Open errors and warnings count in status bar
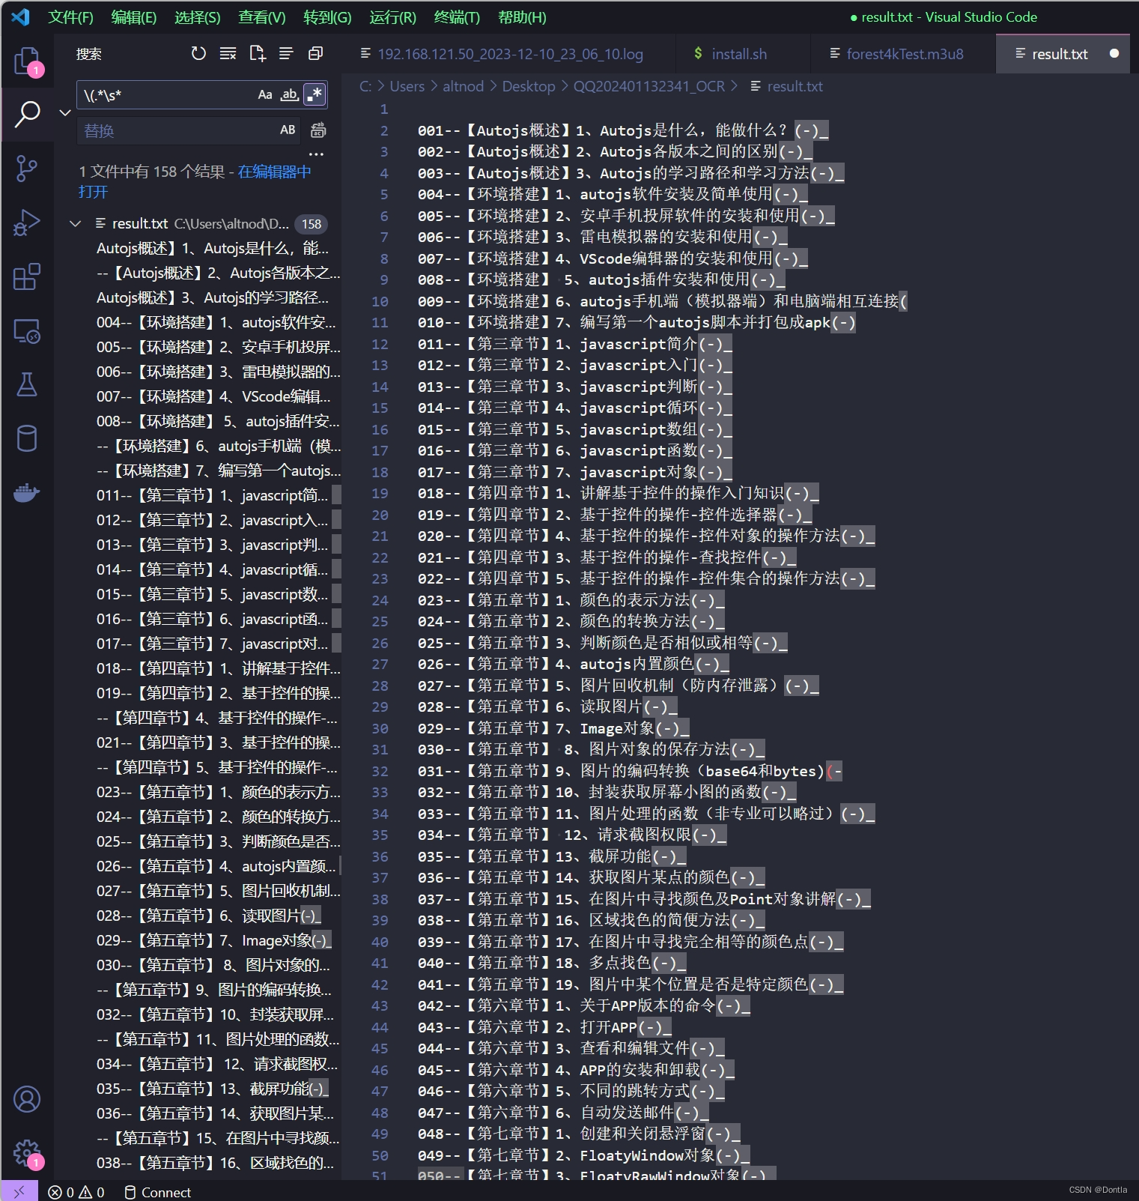The height and width of the screenshot is (1201, 1139). pos(76,1192)
